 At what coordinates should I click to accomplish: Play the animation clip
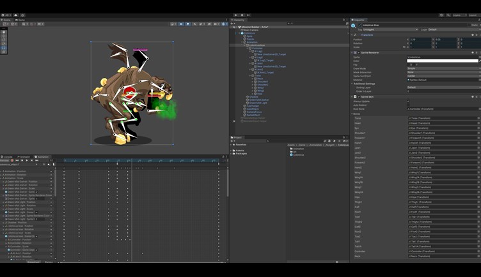click(x=27, y=160)
